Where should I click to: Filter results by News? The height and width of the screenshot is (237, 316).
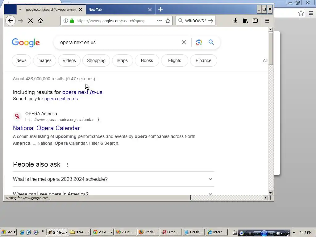pyautogui.click(x=21, y=60)
